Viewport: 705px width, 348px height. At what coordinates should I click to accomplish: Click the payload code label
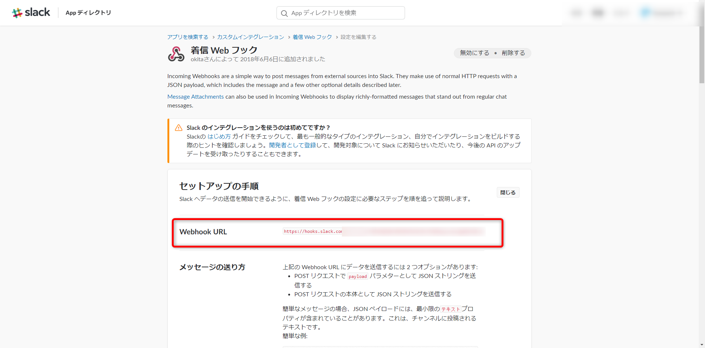click(358, 276)
